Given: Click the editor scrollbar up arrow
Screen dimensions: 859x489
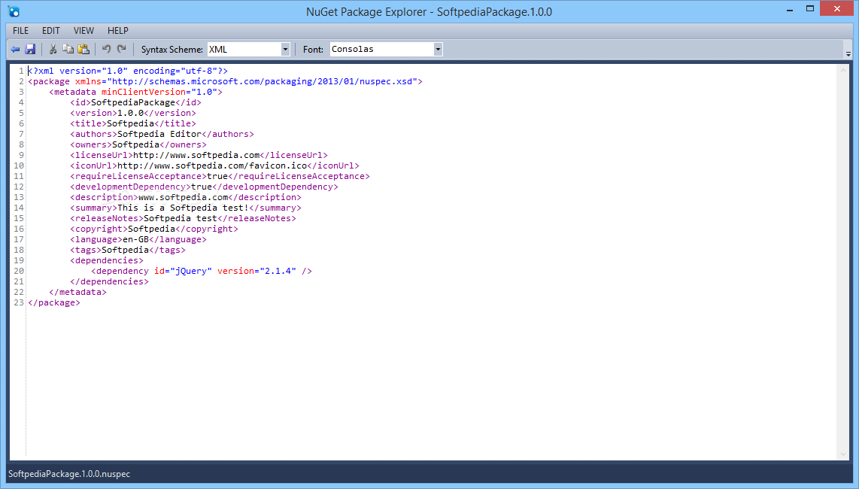Looking at the screenshot, I should (x=843, y=70).
